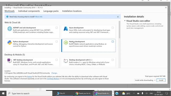171x96 pixels.
Task: Click the .NET desktop development icon
Action: 10,61
